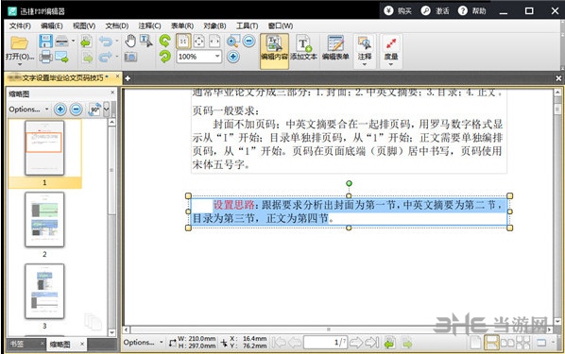Screen dimensions: 565x354
Task: Click the print icon in toolbar
Action: pos(45,57)
